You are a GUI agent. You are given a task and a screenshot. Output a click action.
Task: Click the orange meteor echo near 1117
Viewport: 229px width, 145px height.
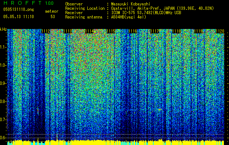tap(159, 109)
